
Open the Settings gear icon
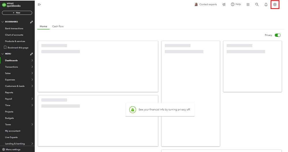(275, 5)
